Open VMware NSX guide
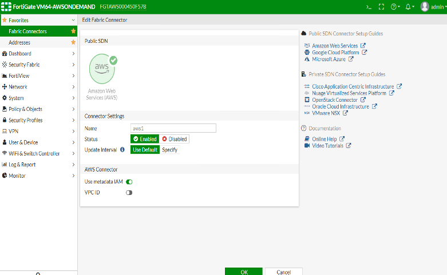The height and width of the screenshot is (275, 447). [326, 113]
